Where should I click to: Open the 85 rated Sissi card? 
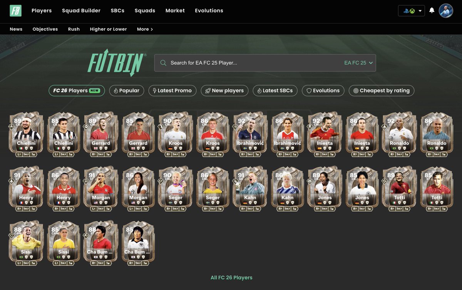click(64, 244)
